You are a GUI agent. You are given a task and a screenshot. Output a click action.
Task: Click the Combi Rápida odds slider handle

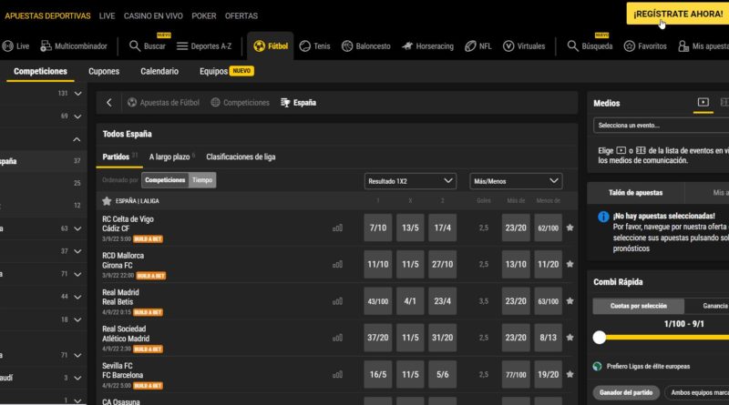[x=600, y=337]
